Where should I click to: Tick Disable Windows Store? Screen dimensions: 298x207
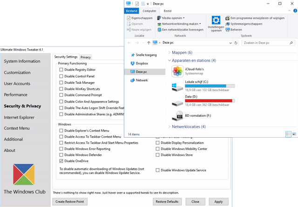[157, 155]
